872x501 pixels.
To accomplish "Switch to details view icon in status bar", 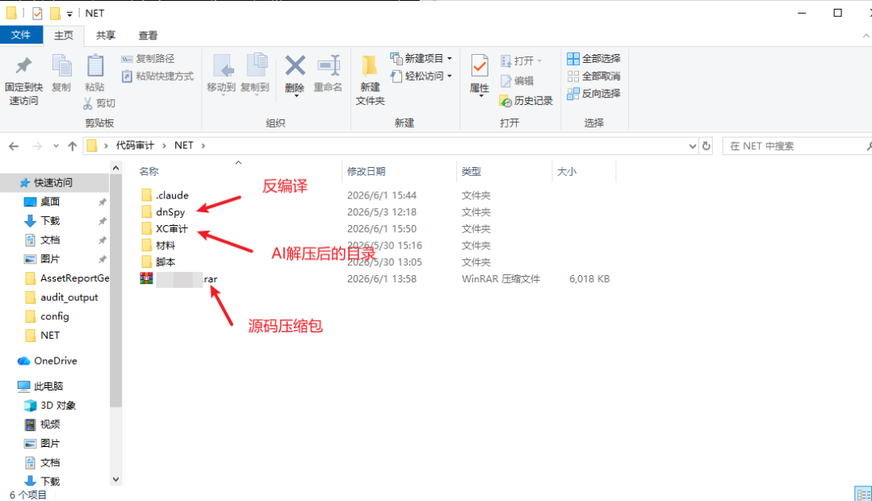I will click(864, 494).
